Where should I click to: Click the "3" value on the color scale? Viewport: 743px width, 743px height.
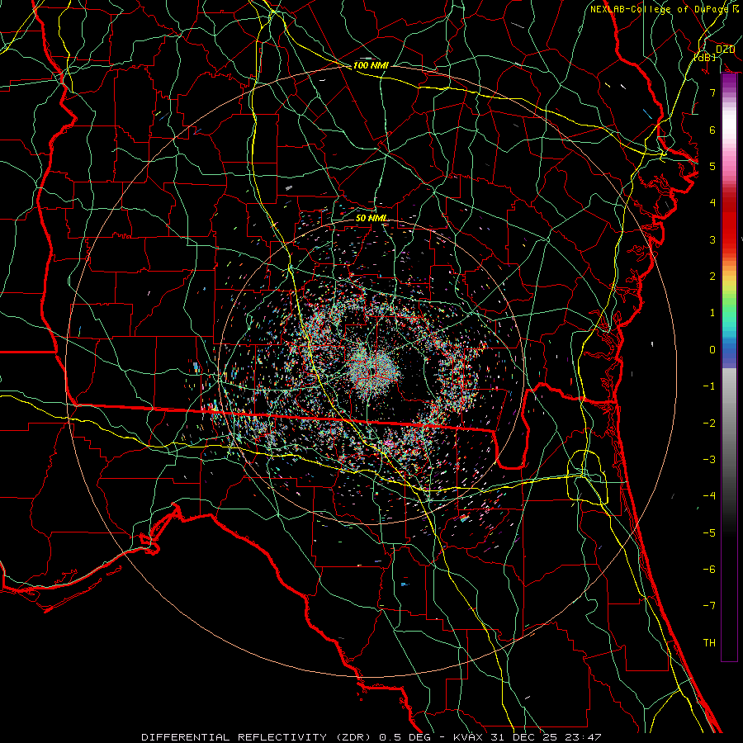(x=712, y=239)
